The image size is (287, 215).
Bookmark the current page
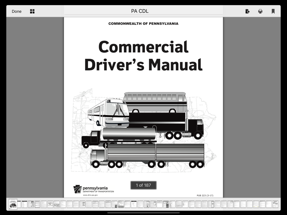(273, 11)
